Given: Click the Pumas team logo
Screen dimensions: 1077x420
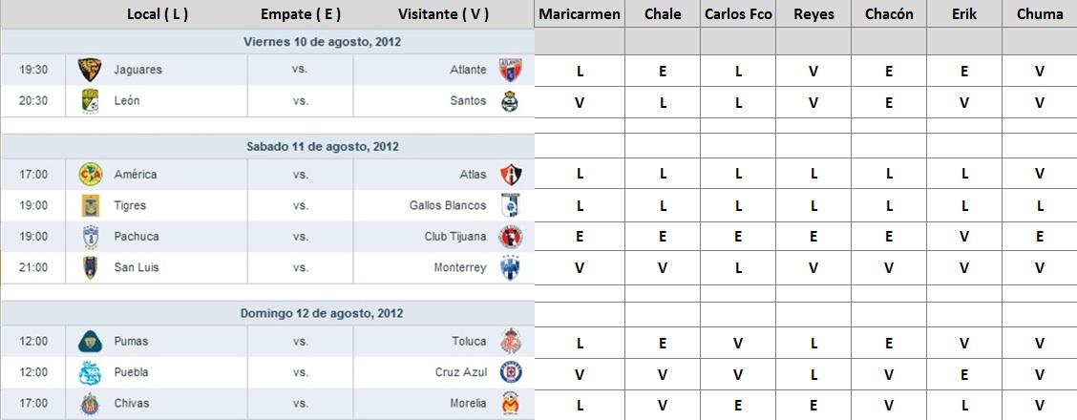Looking at the screenshot, I should click(x=90, y=341).
